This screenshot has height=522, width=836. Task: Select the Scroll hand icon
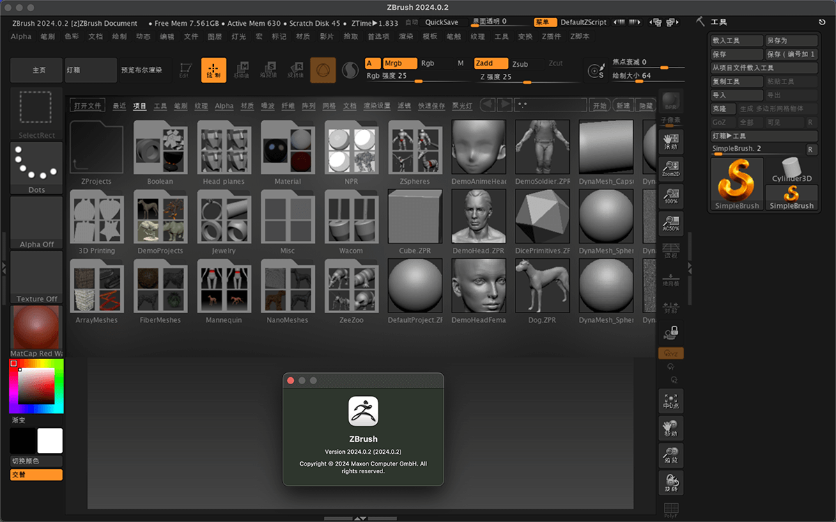pyautogui.click(x=670, y=142)
